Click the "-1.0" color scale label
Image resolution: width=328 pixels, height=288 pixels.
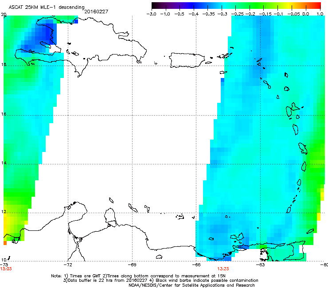coord(165,14)
